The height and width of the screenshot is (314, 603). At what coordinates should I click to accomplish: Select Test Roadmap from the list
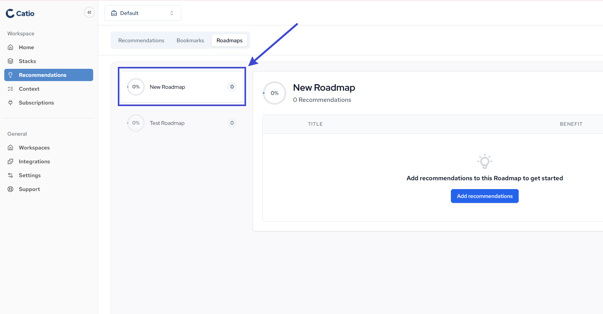[167, 123]
